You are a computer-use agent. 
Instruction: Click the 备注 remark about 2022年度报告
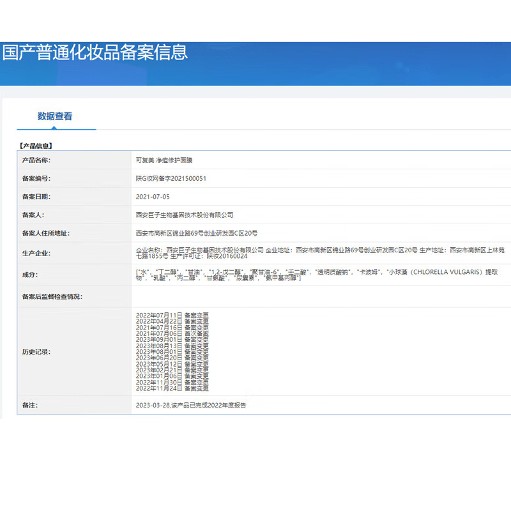190,405
